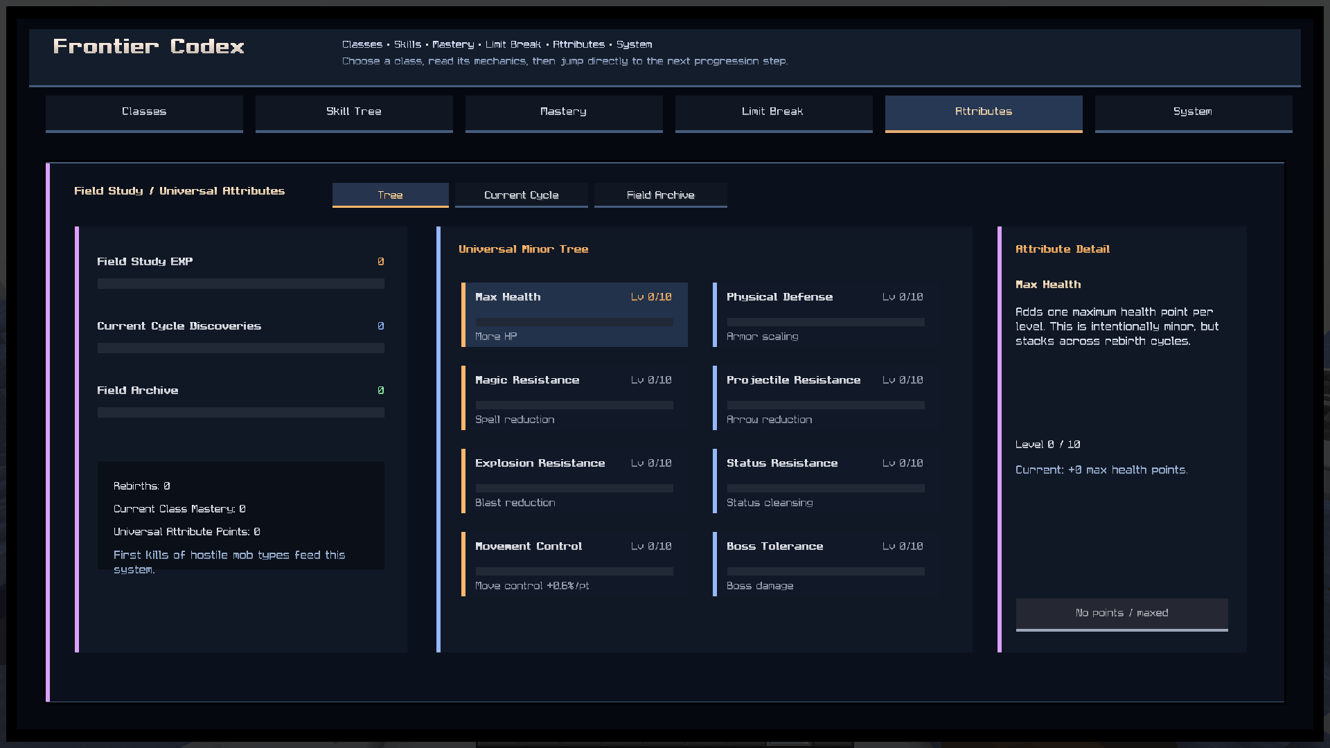
Task: Switch to the Current Cycle sub-tab
Action: click(522, 195)
